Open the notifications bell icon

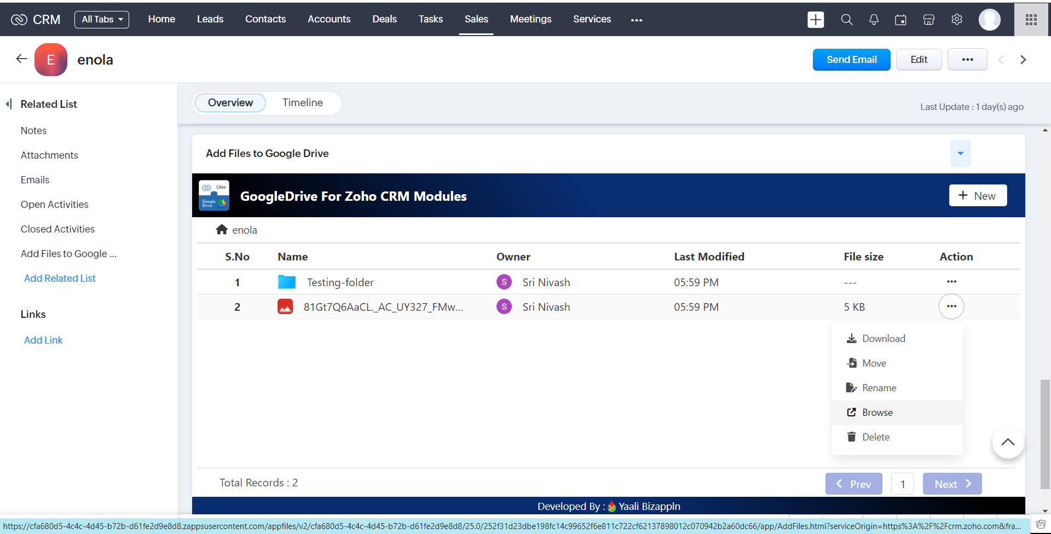pos(874,20)
